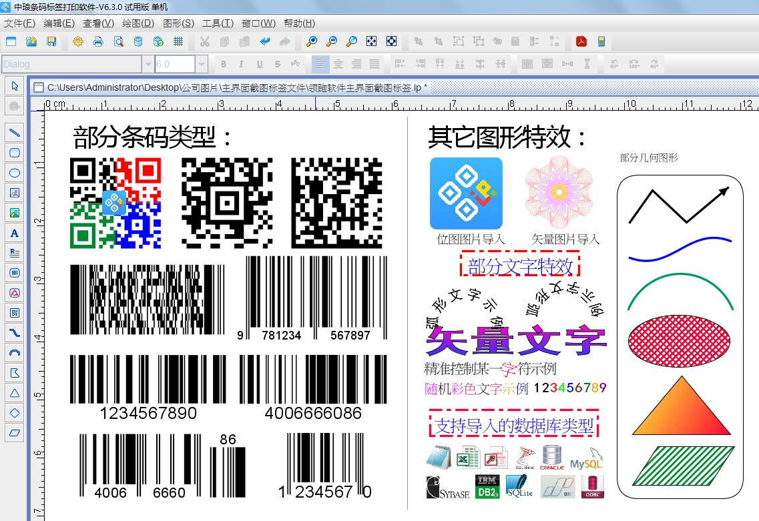Toggle underline text formatting

tap(260, 63)
